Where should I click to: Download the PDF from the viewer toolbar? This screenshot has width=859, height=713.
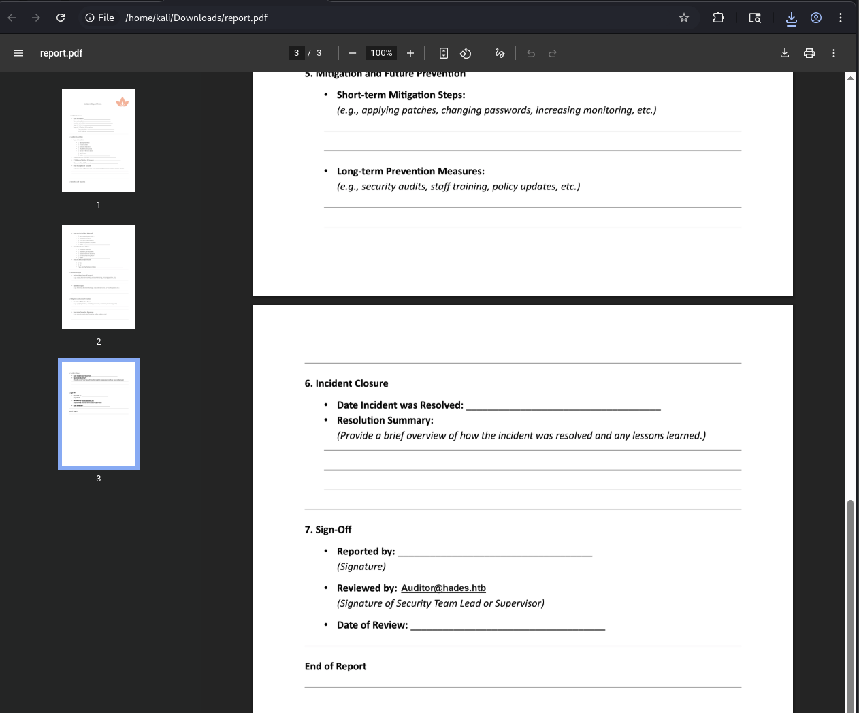click(784, 52)
